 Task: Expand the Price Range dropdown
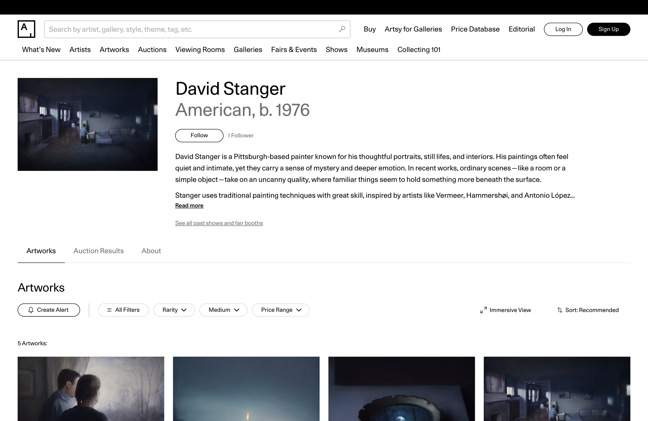280,310
